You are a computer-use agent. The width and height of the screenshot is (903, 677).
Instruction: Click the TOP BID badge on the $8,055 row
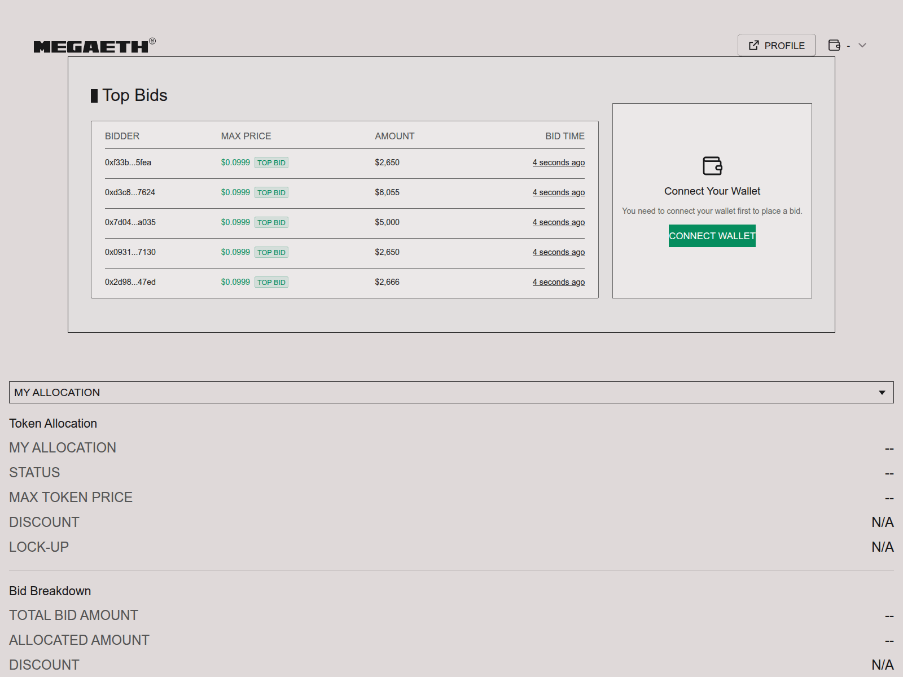point(271,192)
